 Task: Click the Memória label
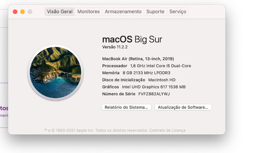(x=111, y=73)
